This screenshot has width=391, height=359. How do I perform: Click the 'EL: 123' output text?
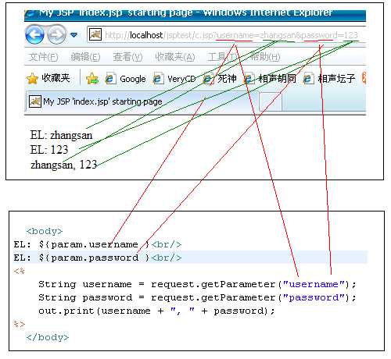(49, 150)
